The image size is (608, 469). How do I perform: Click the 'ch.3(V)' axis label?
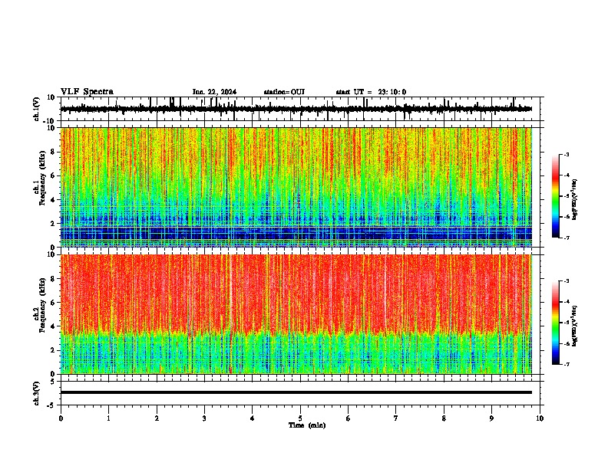click(36, 394)
